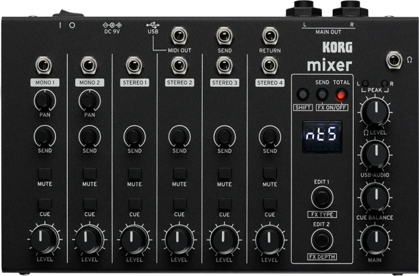
Task: Click the MONO 2 LEVEL knob
Action: click(89, 239)
